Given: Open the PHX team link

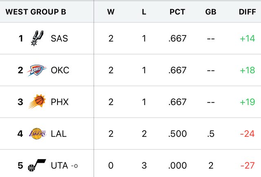Looking at the screenshot, I should [x=60, y=102].
